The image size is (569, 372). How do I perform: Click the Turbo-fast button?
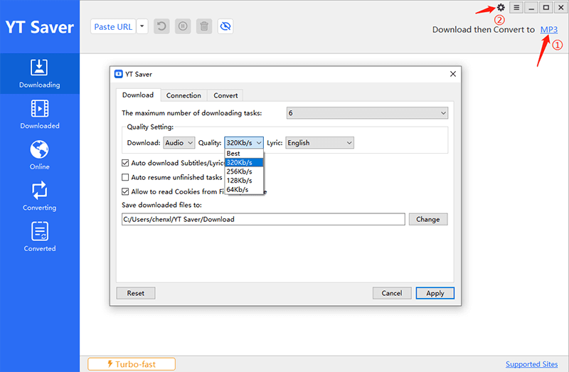coord(132,364)
